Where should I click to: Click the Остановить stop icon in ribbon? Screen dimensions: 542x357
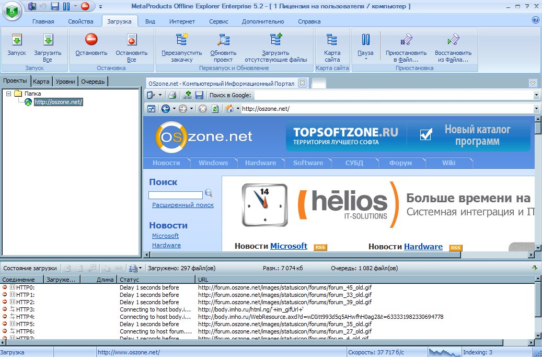(91, 39)
